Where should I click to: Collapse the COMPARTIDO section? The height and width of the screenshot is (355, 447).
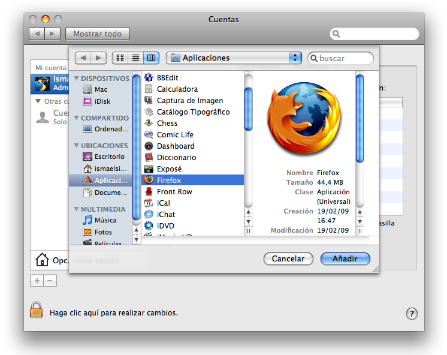[76, 118]
